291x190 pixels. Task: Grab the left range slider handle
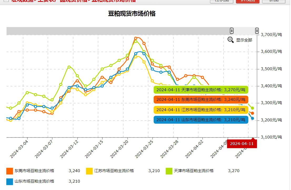coord(232,31)
